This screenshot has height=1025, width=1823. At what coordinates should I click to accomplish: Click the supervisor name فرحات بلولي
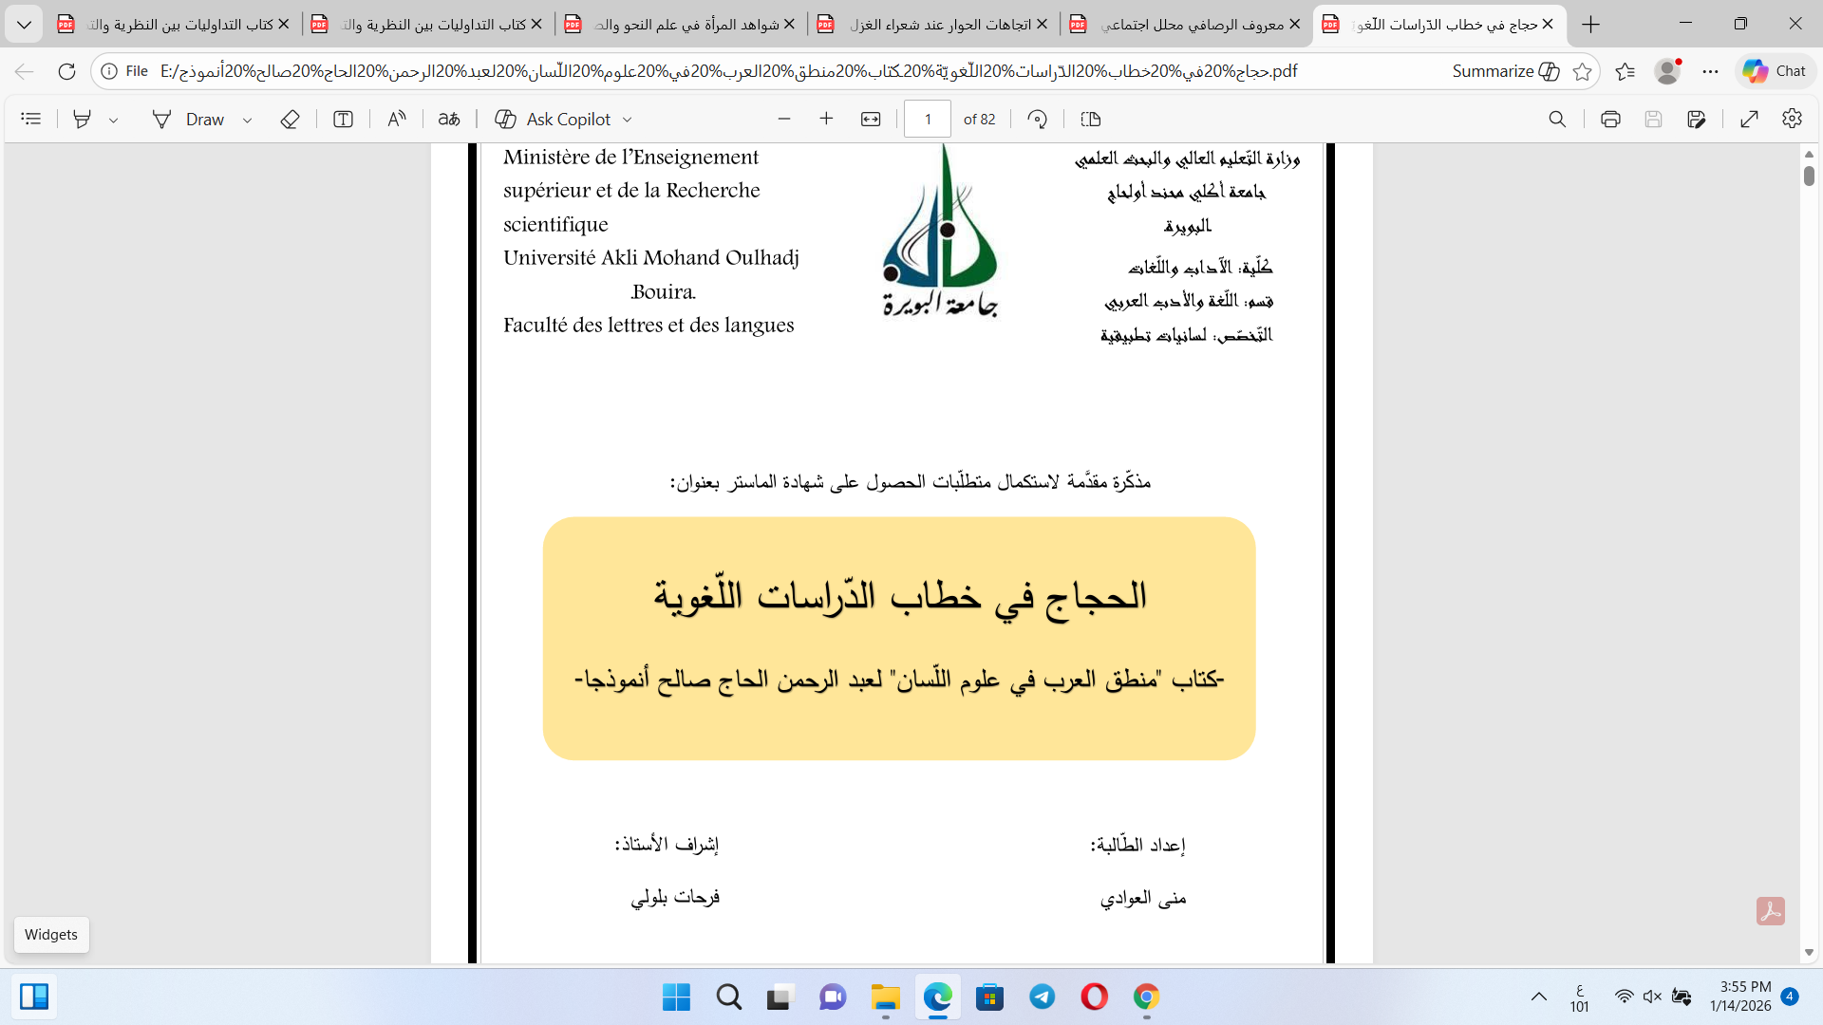[675, 897]
